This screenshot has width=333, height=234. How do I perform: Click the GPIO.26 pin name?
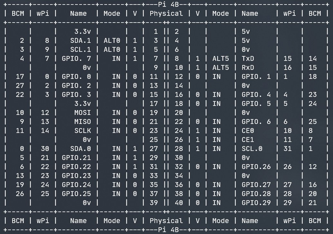(x=256, y=167)
